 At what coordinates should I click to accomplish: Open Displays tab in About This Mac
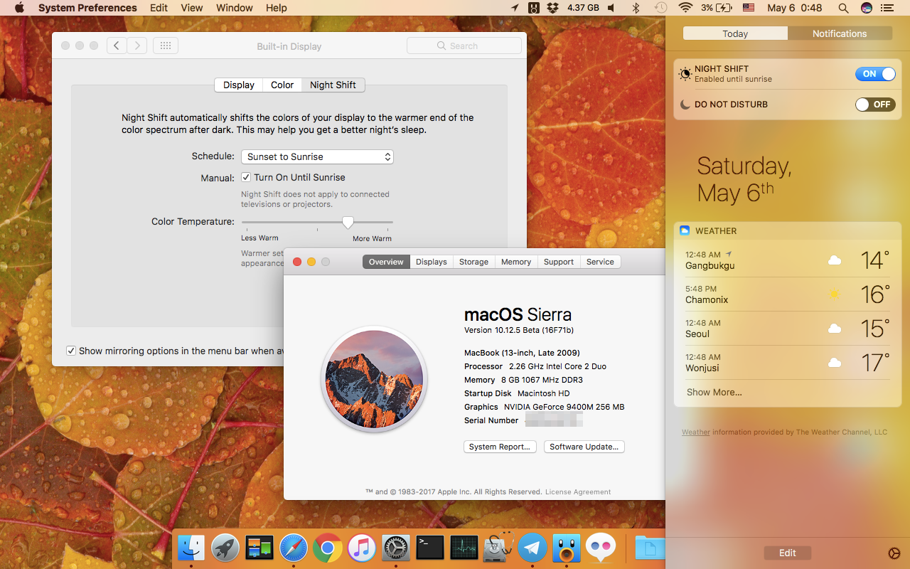coord(432,262)
